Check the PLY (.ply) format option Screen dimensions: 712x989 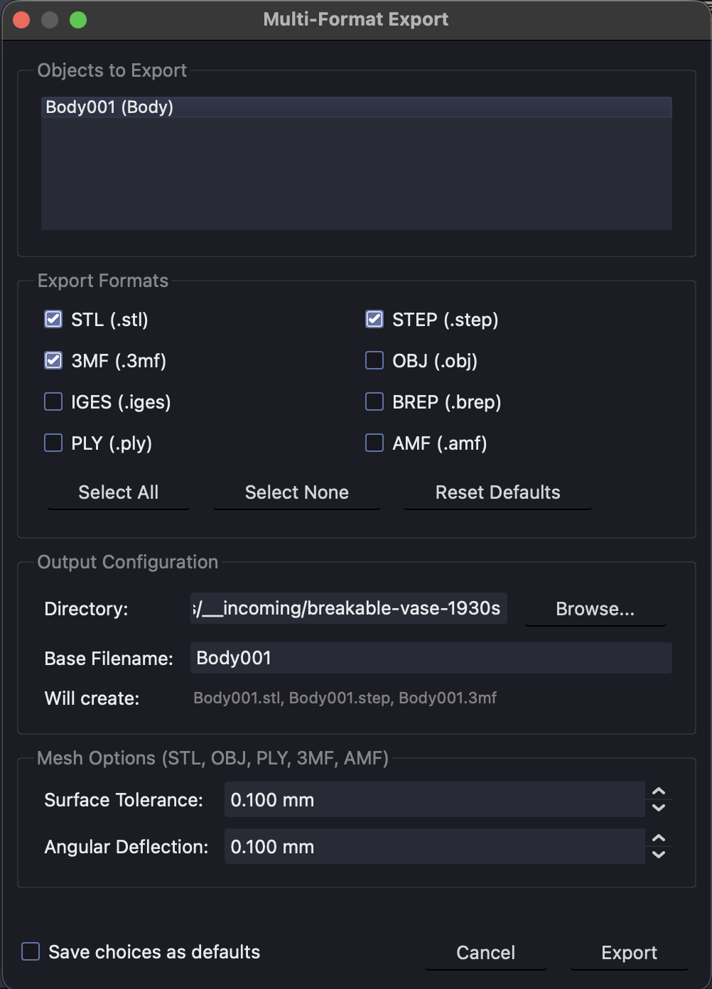tap(53, 443)
